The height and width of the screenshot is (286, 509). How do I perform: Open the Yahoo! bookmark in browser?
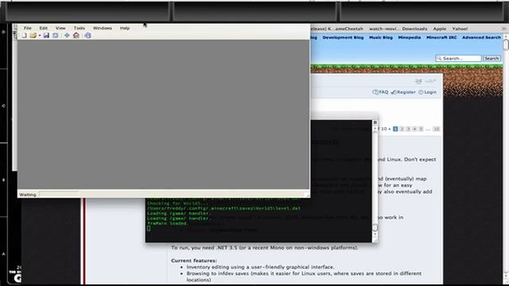tap(460, 29)
